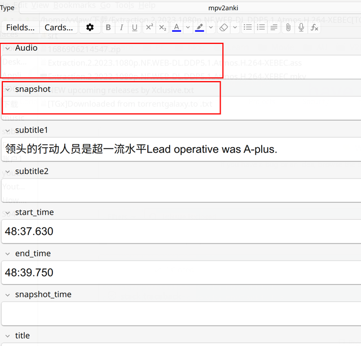
Task: Click the subtitle1 text 'Lead operative was A-plus.'
Action: coord(212,149)
